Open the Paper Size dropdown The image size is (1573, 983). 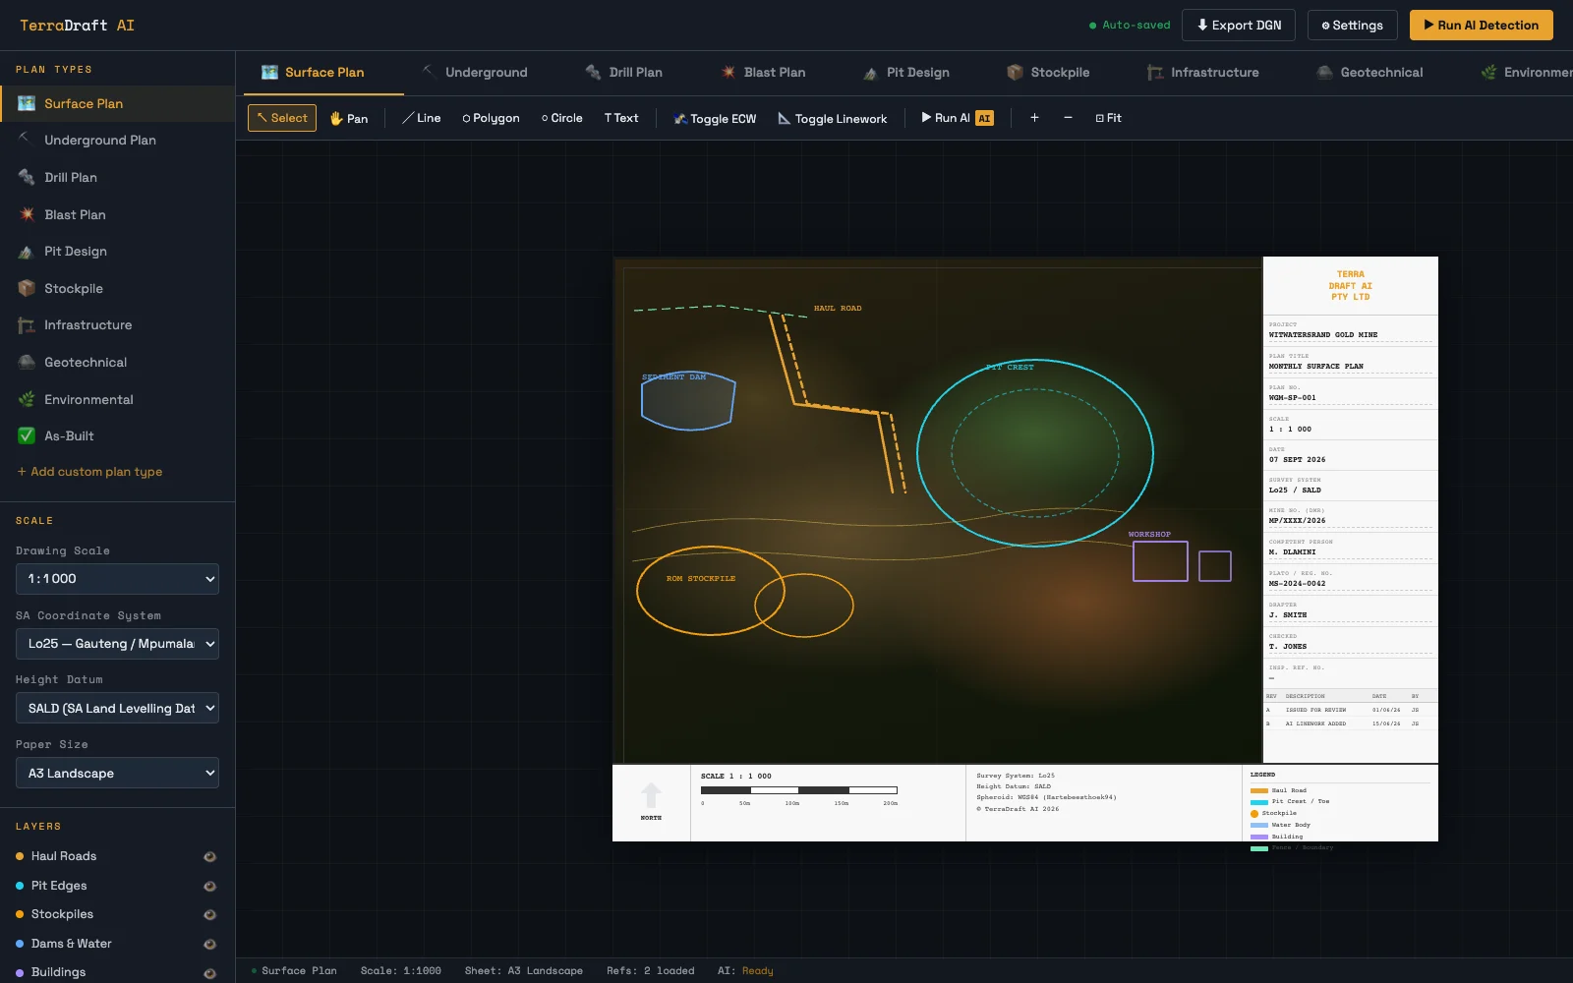pos(117,773)
